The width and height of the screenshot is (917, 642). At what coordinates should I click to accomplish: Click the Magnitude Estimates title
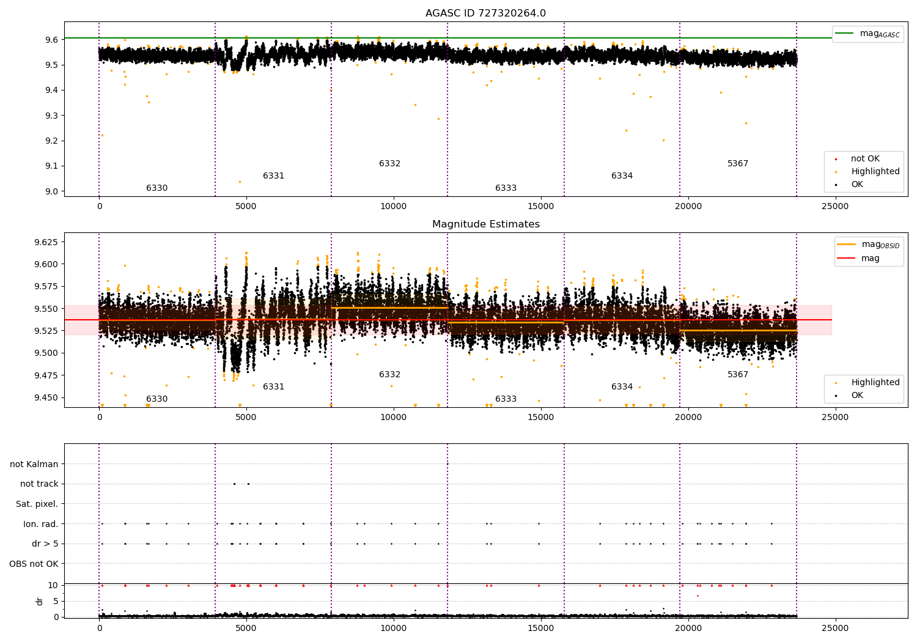tap(486, 224)
